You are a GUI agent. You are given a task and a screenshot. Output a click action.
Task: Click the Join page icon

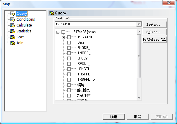point(13,43)
